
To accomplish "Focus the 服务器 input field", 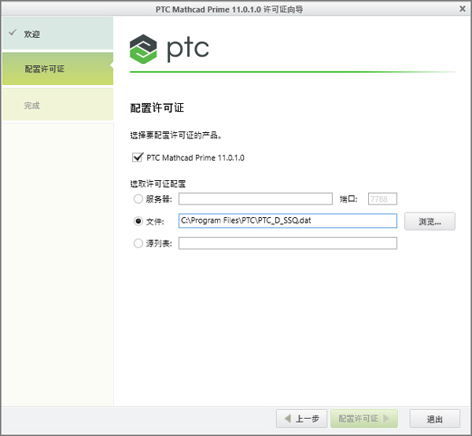I will 256,199.
